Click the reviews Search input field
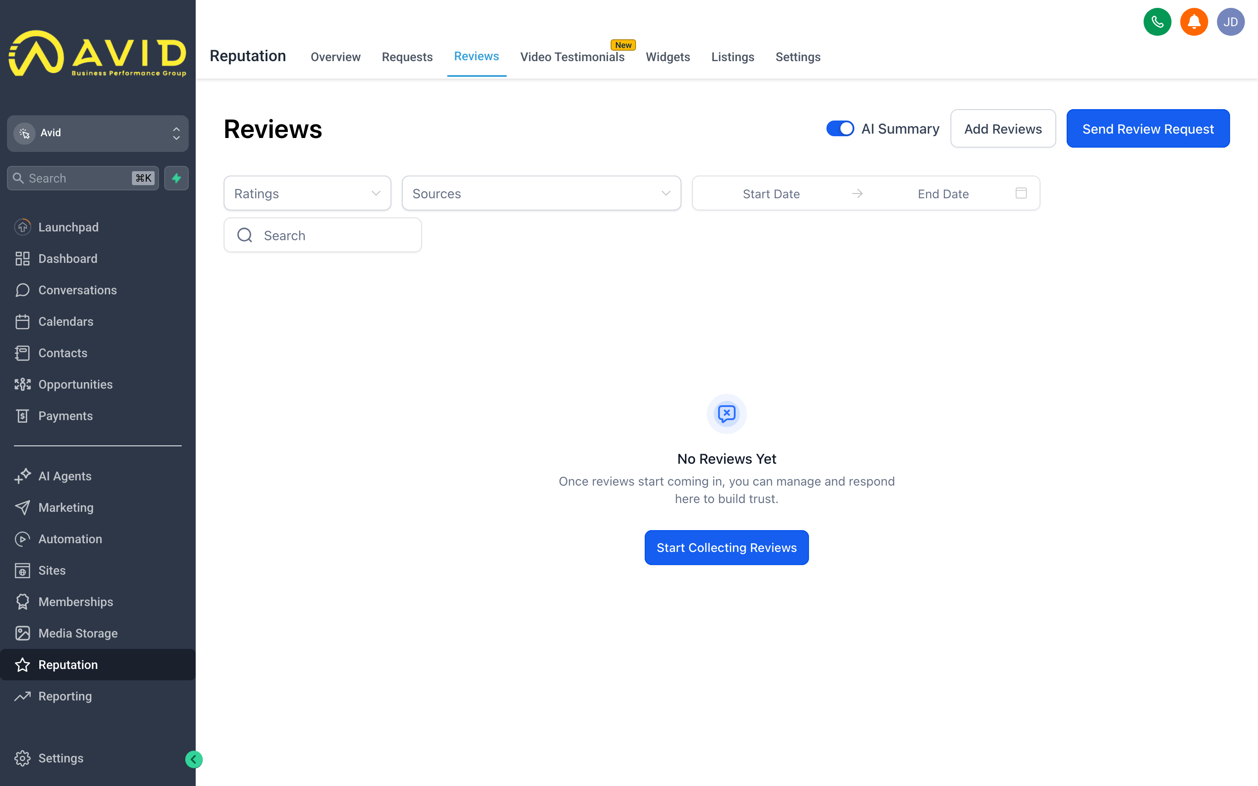Screen dimensions: 1258x786 click(322, 235)
